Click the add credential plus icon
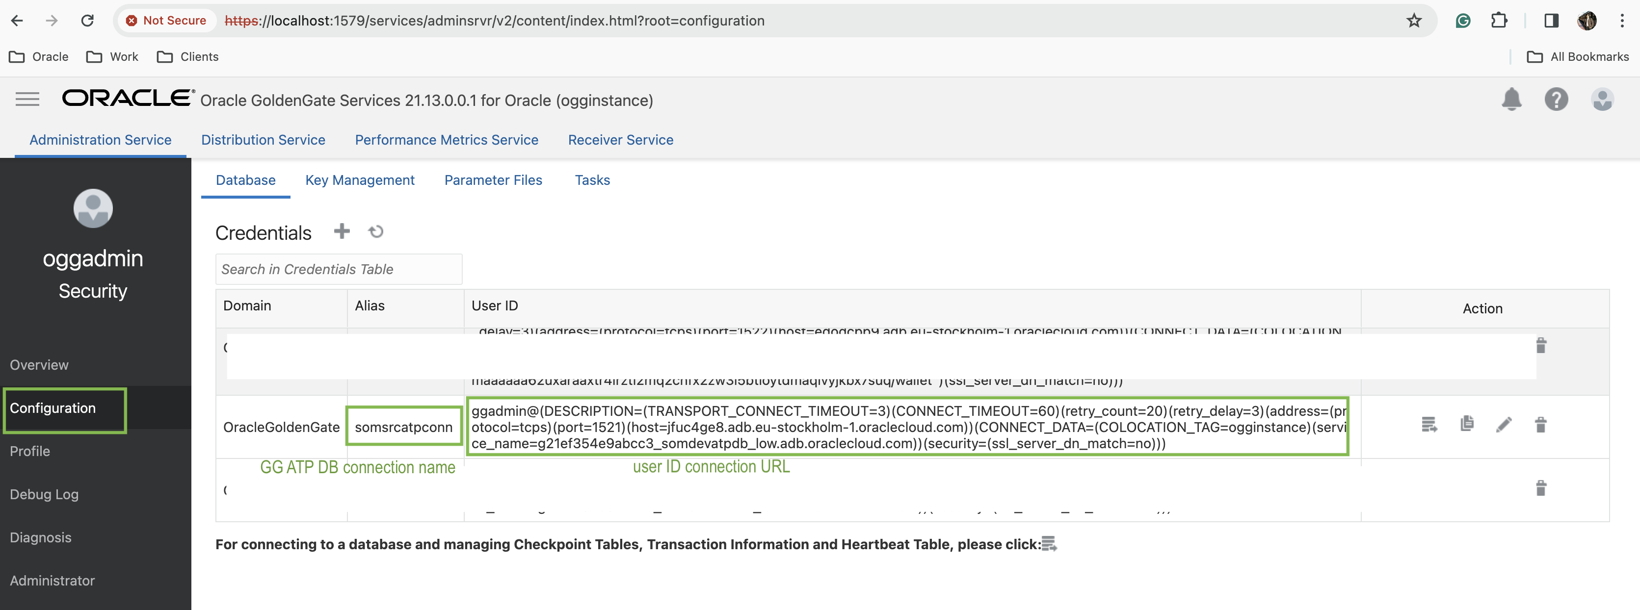Viewport: 1640px width, 610px height. 342,231
